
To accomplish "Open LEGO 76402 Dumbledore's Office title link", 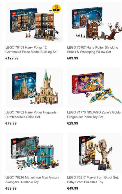I will pyautogui.click(x=31, y=114).
